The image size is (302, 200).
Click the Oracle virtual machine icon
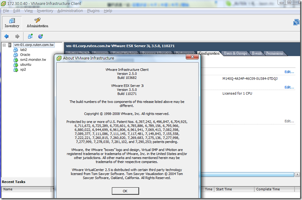15,55
